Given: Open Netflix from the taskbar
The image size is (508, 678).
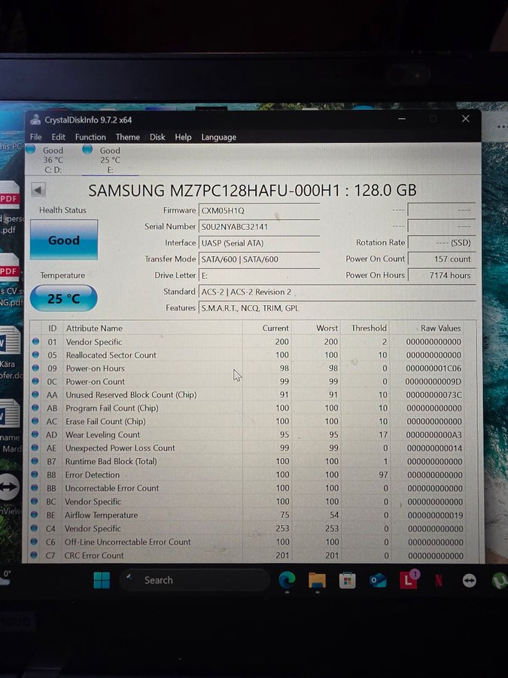Looking at the screenshot, I should [439, 581].
